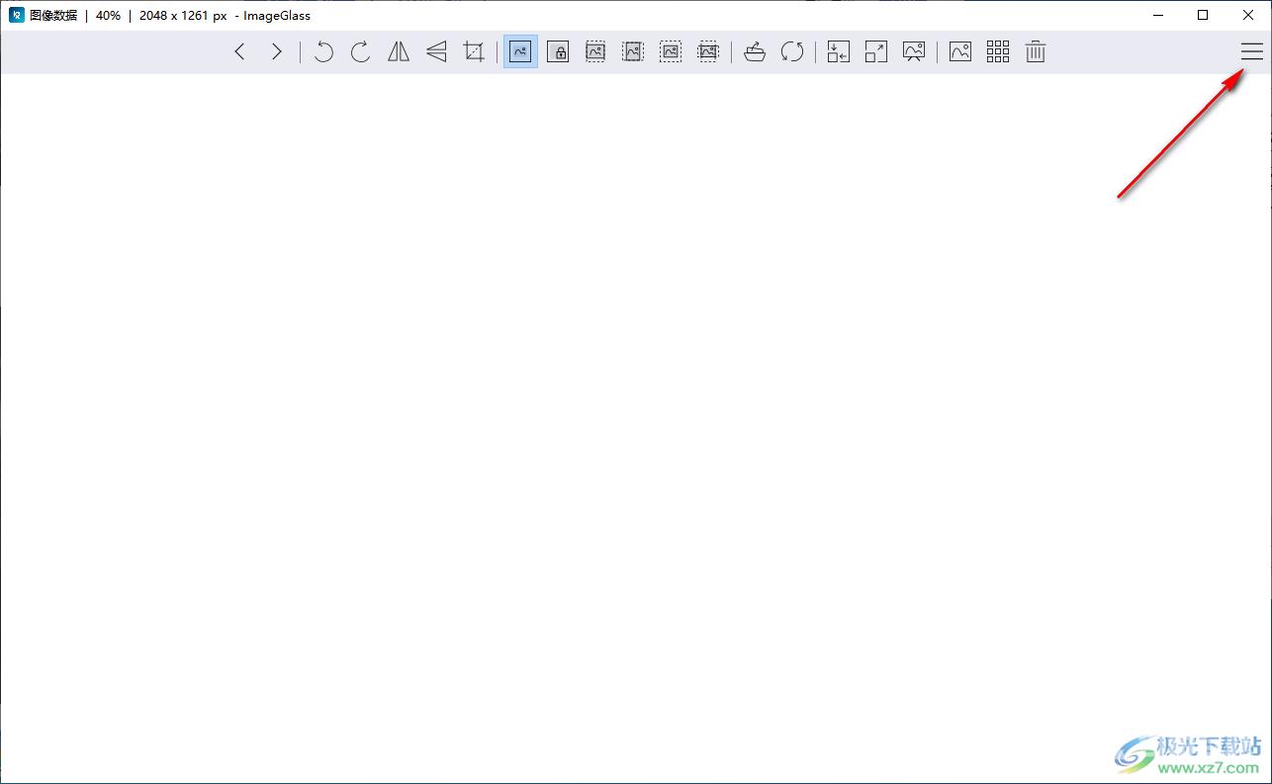The image size is (1272, 784).
Task: Start slideshow with presentation screen icon
Action: [914, 52]
